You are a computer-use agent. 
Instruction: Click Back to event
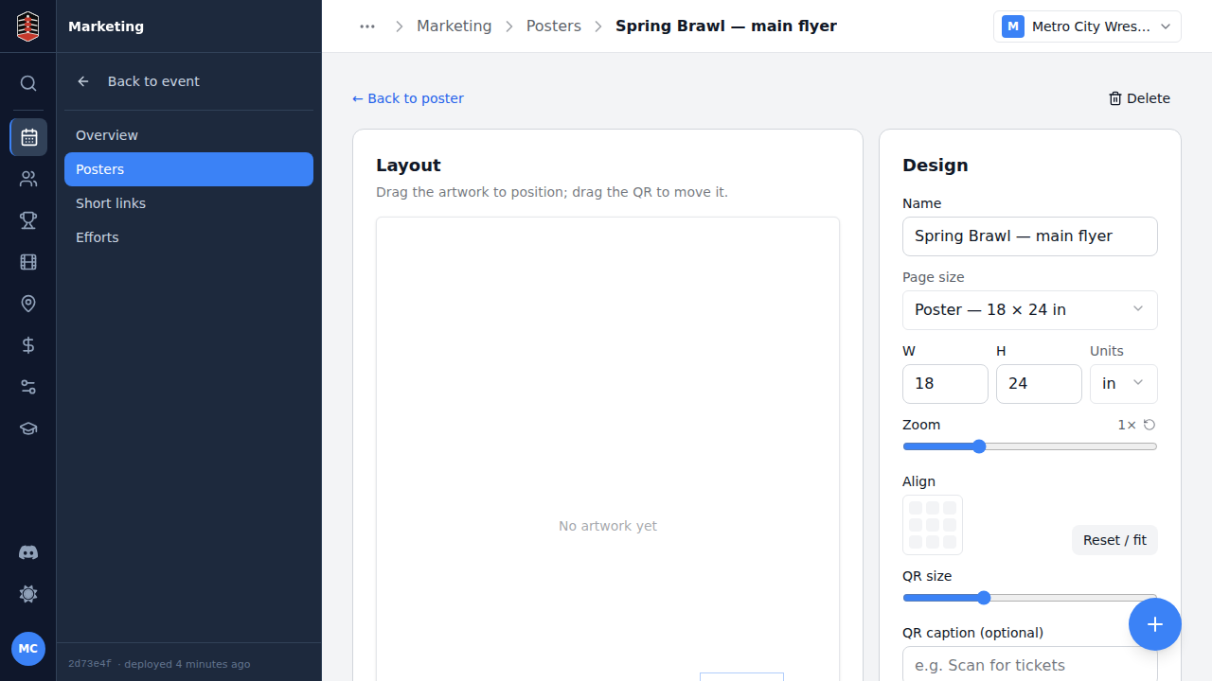(153, 81)
